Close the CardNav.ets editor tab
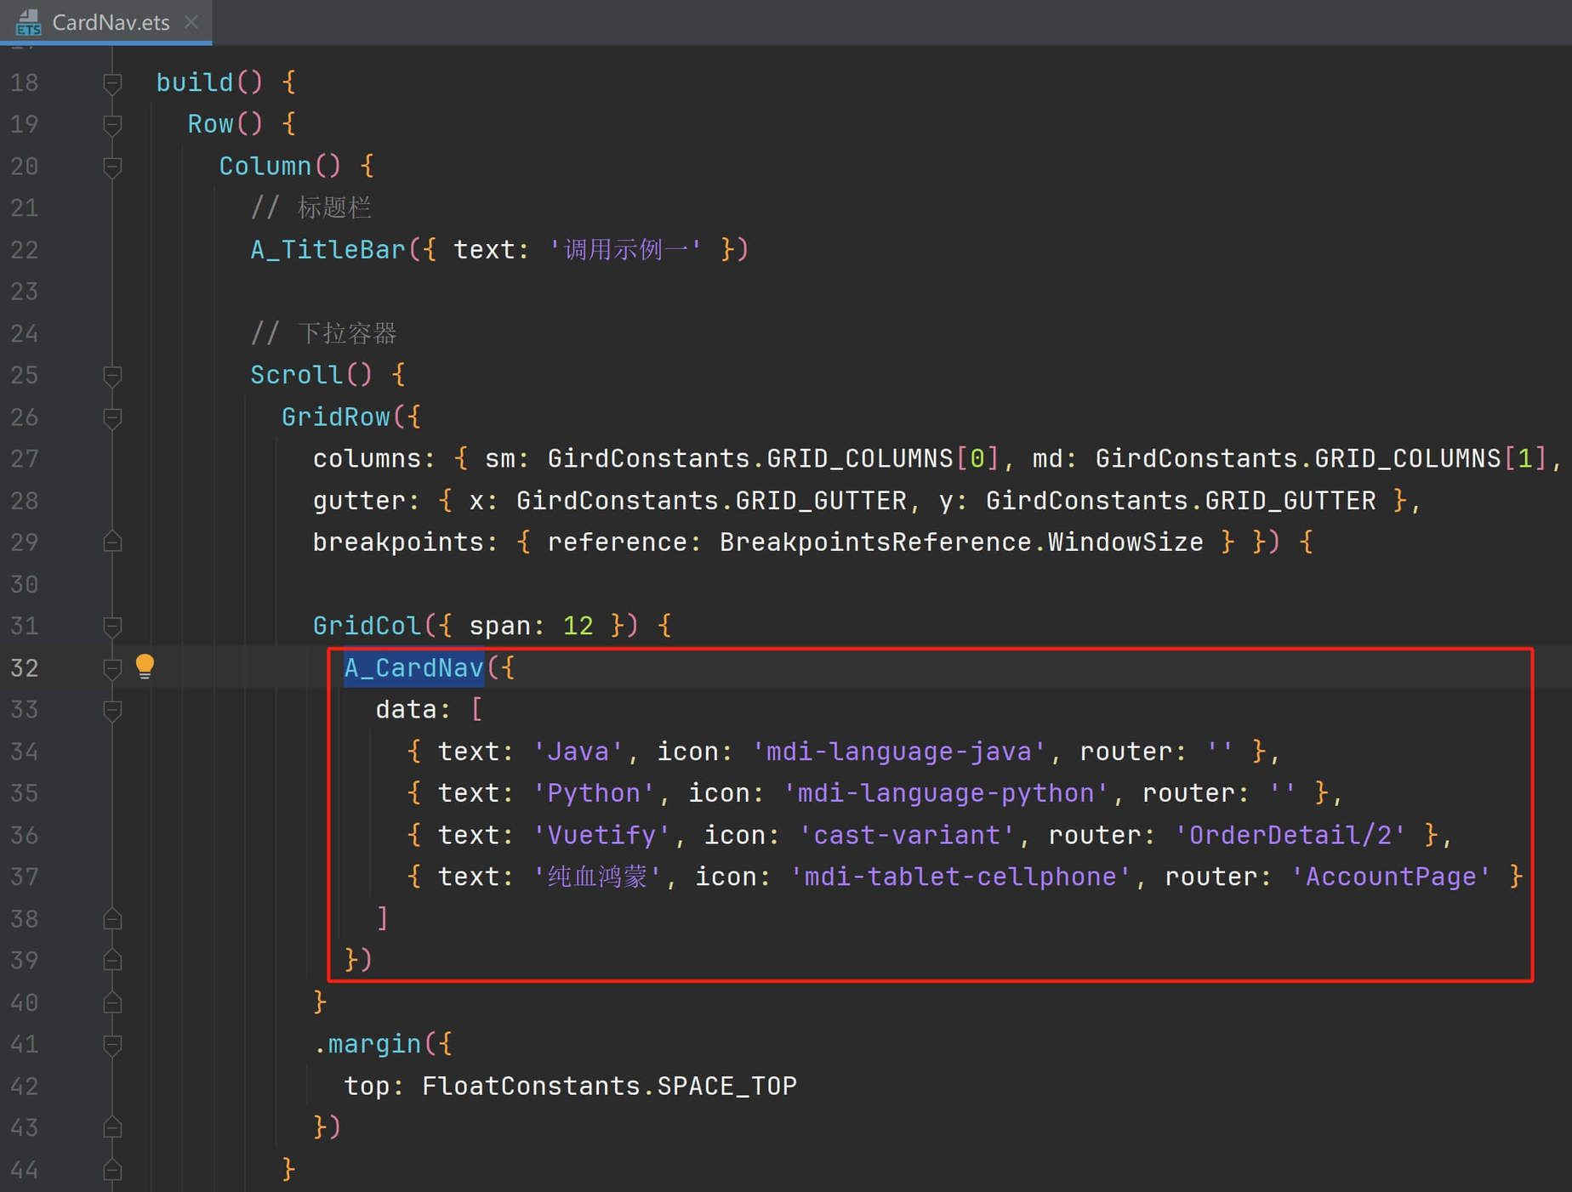This screenshot has width=1572, height=1192. [x=191, y=22]
